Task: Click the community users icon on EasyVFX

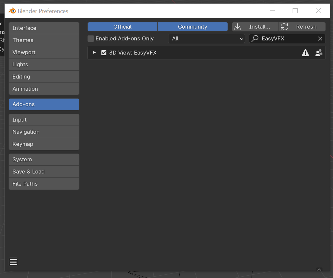Action: (319, 53)
